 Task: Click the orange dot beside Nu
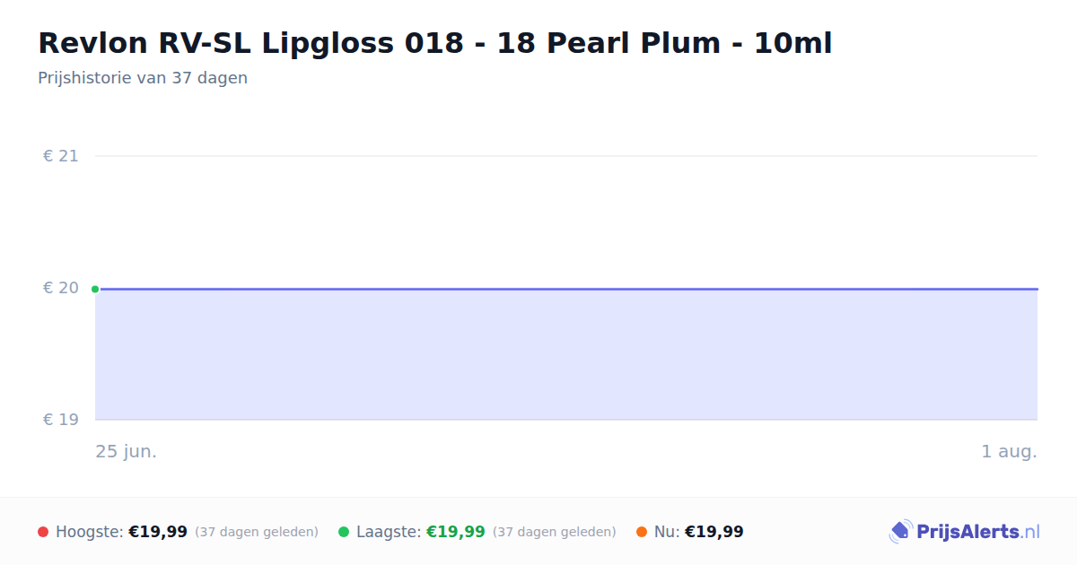point(642,532)
